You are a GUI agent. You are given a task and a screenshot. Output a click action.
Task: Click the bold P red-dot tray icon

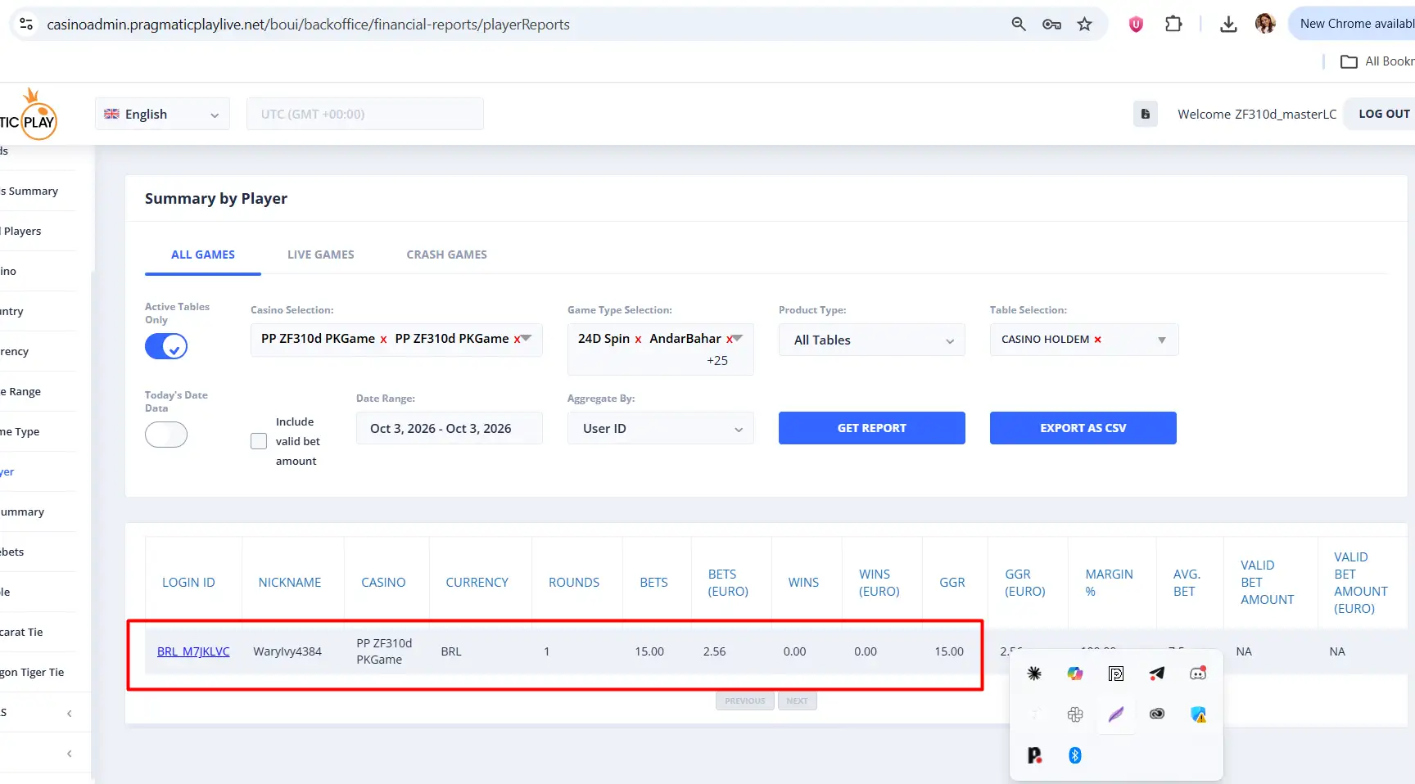pyautogui.click(x=1034, y=755)
